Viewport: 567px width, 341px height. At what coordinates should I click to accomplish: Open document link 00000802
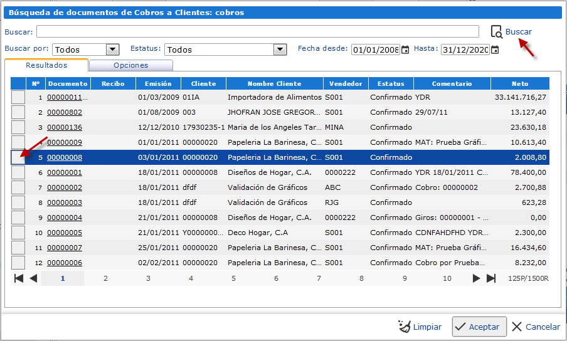tap(65, 112)
